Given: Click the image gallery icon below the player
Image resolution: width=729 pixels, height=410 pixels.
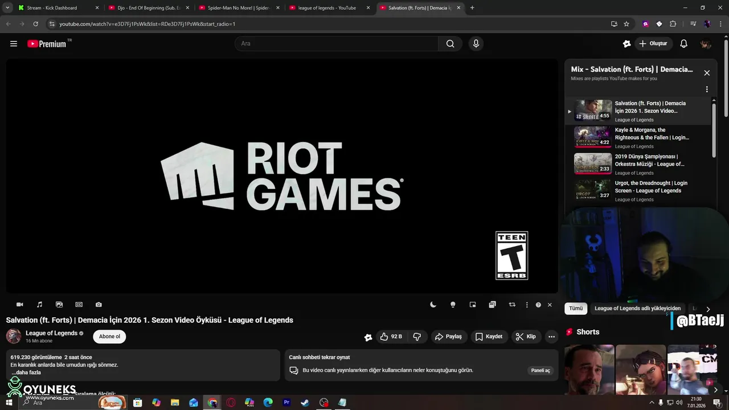Looking at the screenshot, I should click(59, 305).
